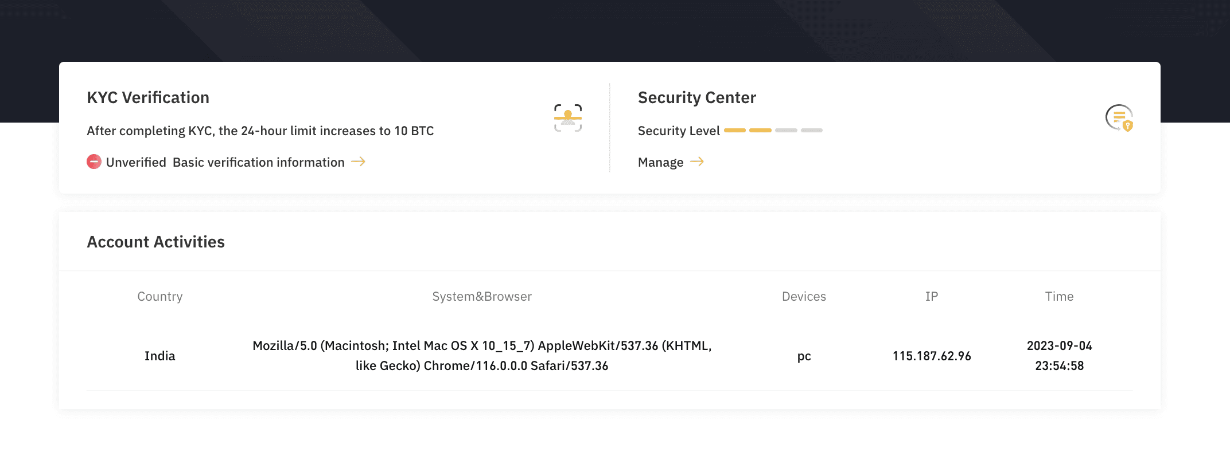Click the KYC face scan icon
Screen dimensions: 1230x472
[567, 118]
